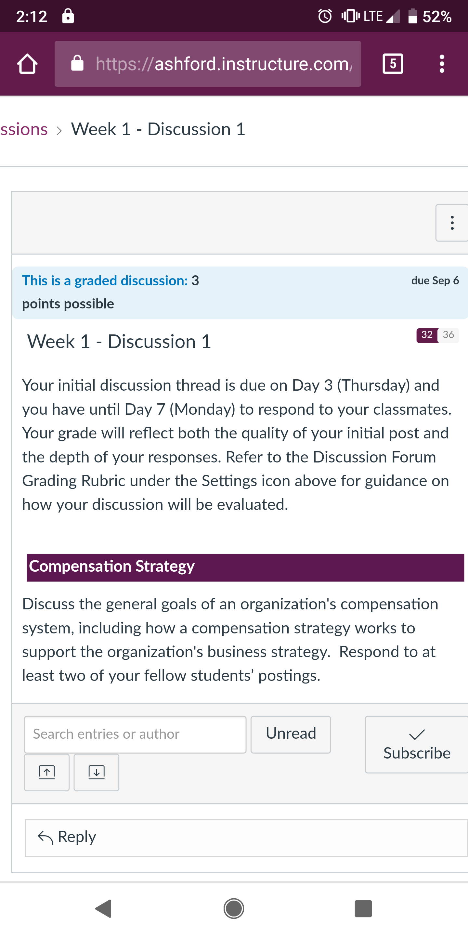Image resolution: width=468 pixels, height=936 pixels.
Task: Open the Discussions breadcrumb link
Action: click(24, 130)
